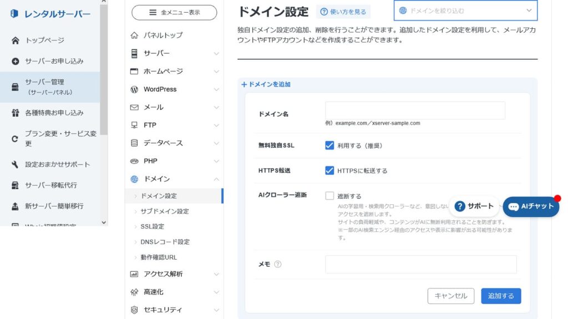Open トップページ home icon
Viewport: 568px width, 319px height.
(x=15, y=40)
